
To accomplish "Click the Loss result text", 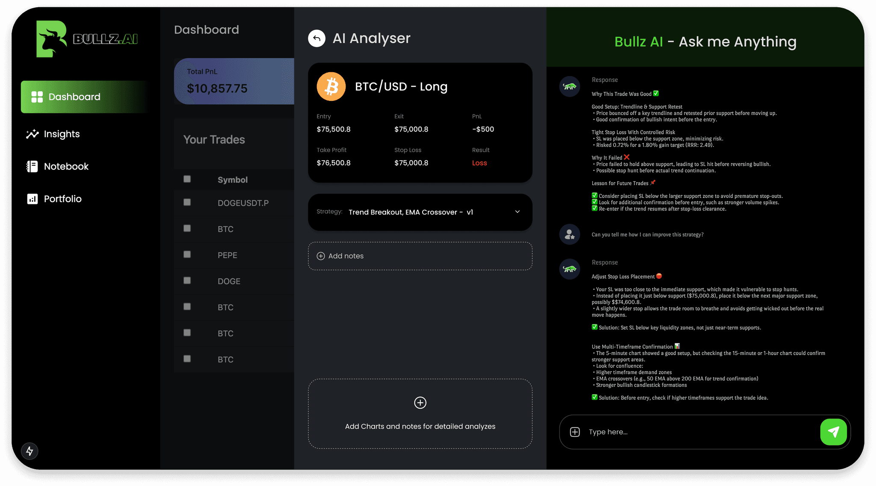I will (x=479, y=163).
